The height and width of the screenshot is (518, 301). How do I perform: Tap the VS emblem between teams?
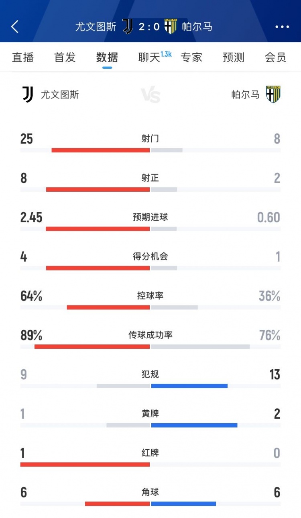pos(150,96)
